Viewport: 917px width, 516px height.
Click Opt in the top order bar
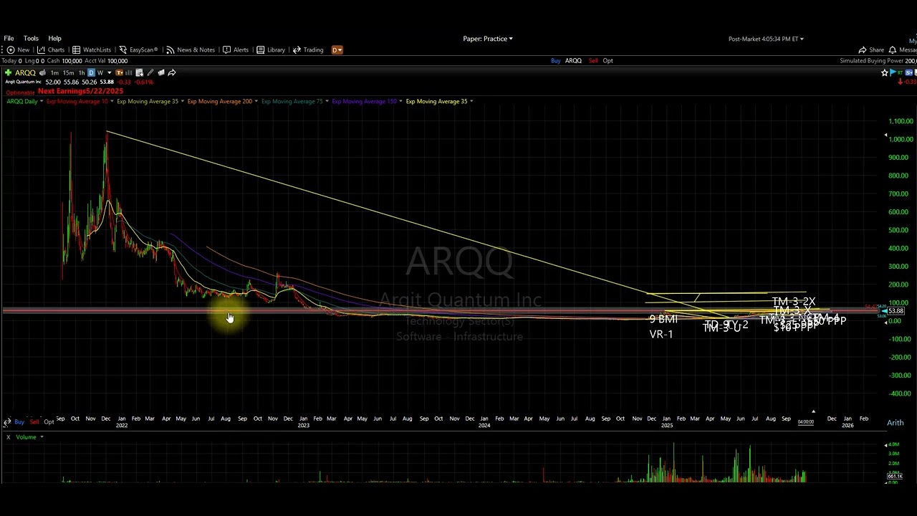(608, 61)
